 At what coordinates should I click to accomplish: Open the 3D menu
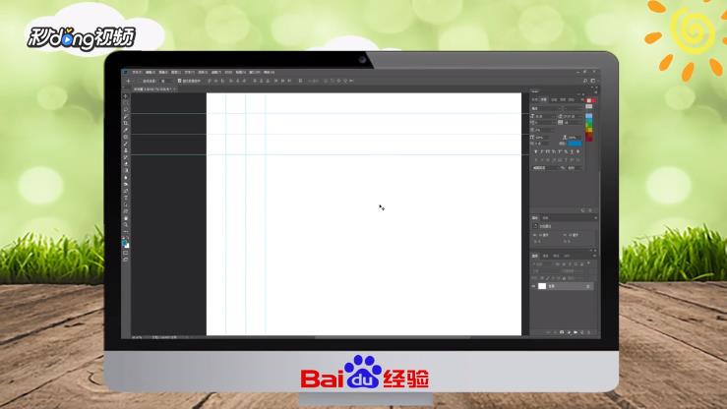tap(228, 72)
